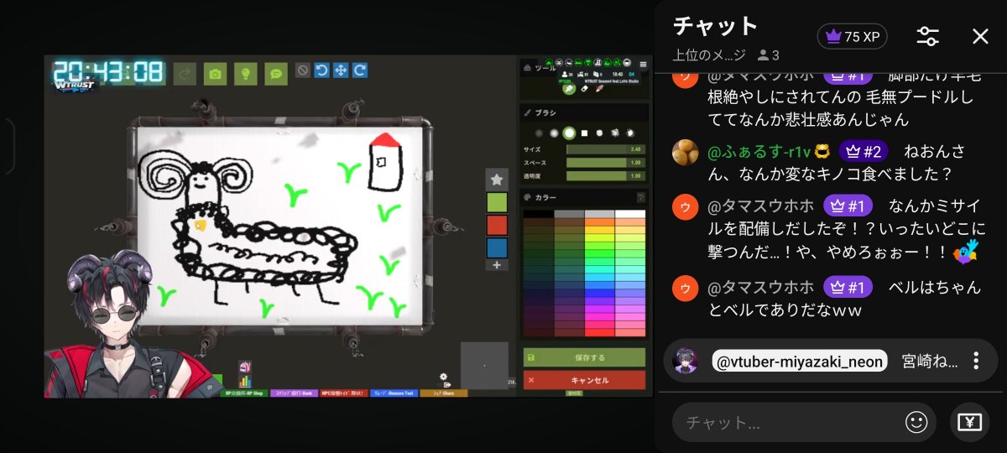Expand the 上位のメッセージ chat mode dropdown
The width and height of the screenshot is (1007, 453).
709,55
